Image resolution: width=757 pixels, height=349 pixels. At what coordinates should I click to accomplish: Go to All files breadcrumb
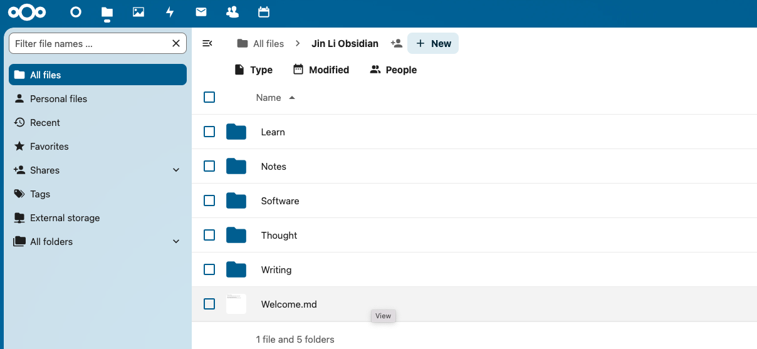260,43
